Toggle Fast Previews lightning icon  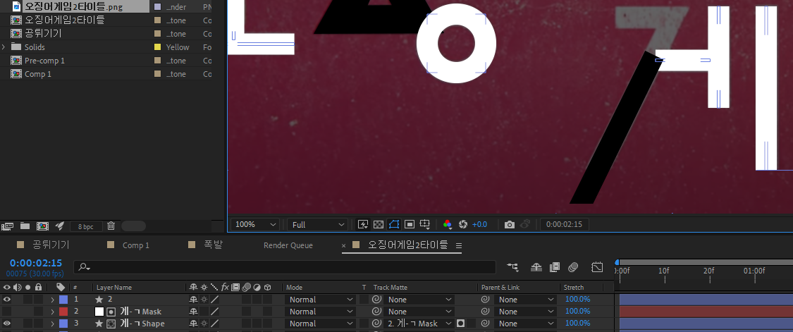pyautogui.click(x=362, y=224)
